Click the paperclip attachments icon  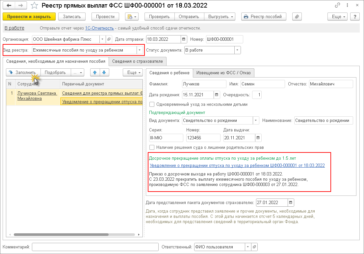point(297,17)
